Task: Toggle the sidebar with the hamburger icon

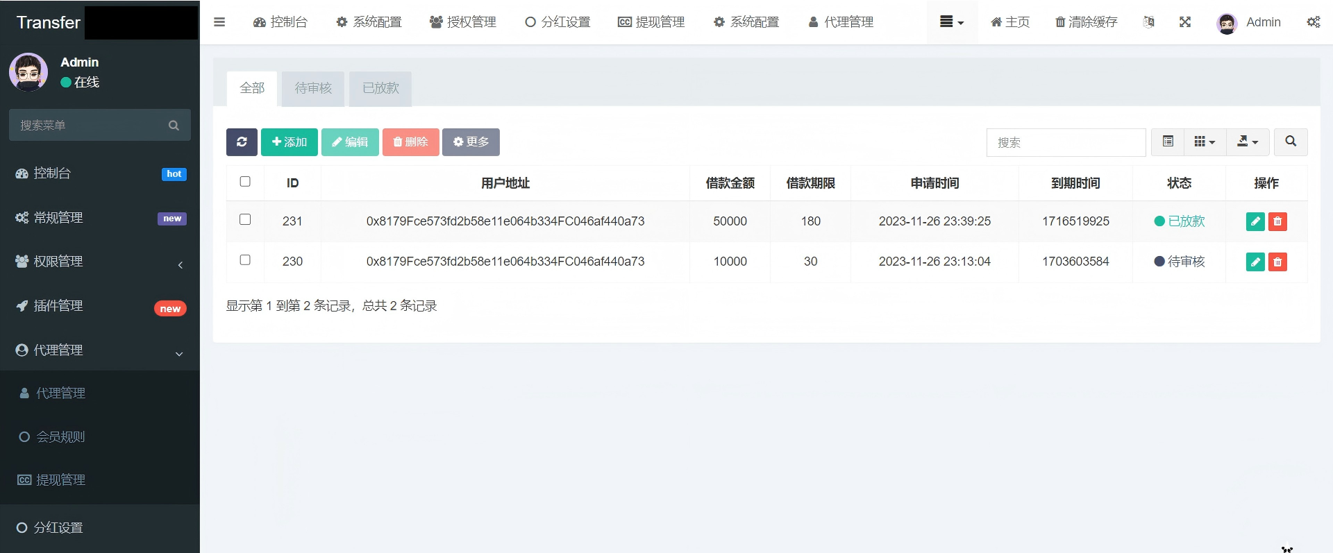Action: 219,22
